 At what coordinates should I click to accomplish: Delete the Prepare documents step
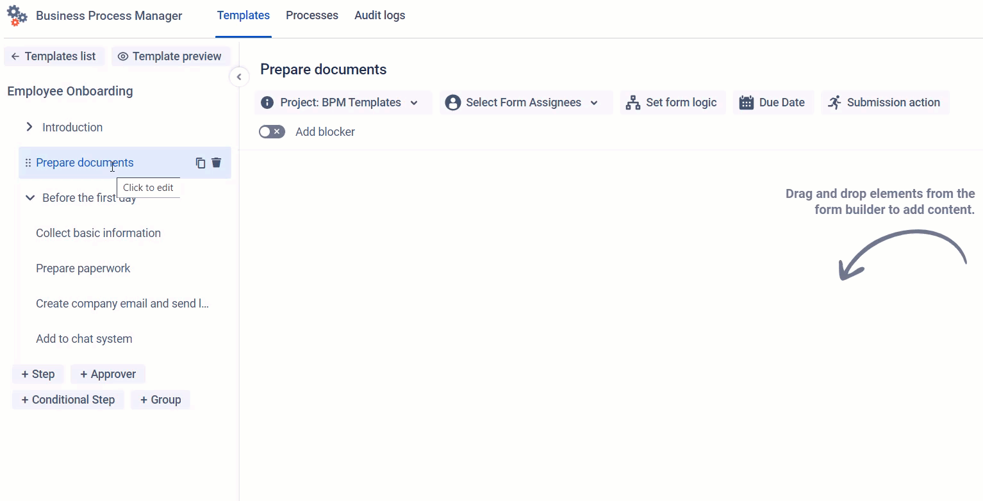pyautogui.click(x=217, y=163)
